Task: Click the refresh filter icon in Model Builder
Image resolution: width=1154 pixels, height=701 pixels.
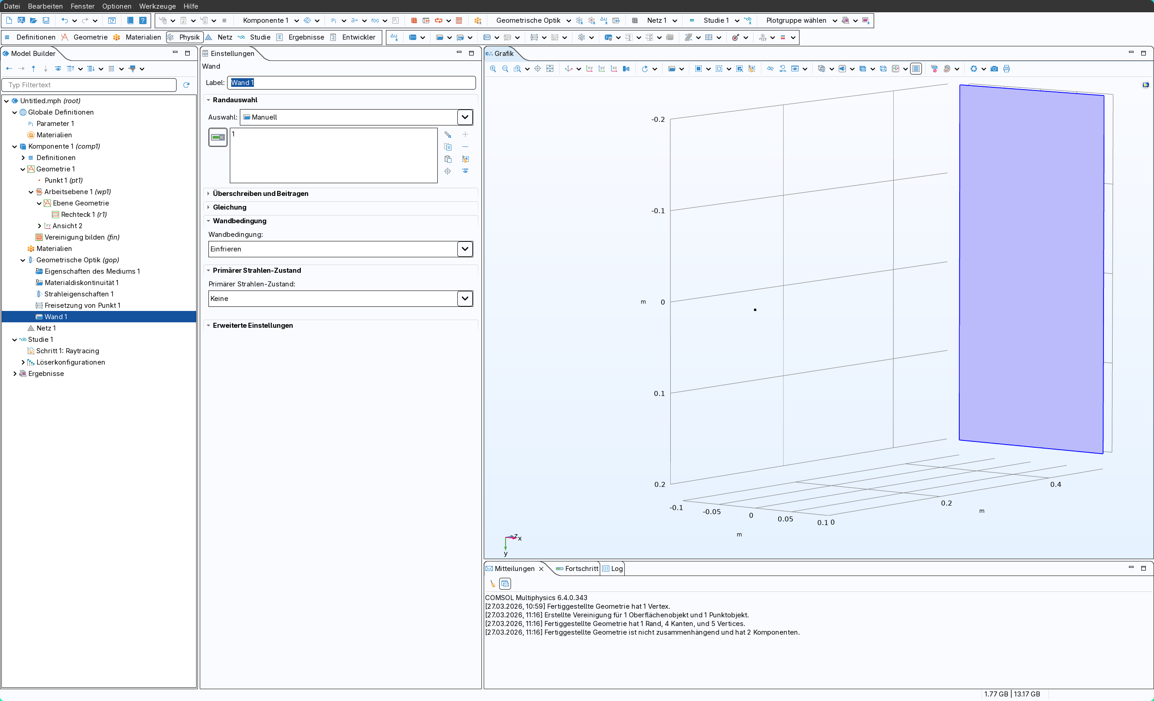Action: click(187, 85)
